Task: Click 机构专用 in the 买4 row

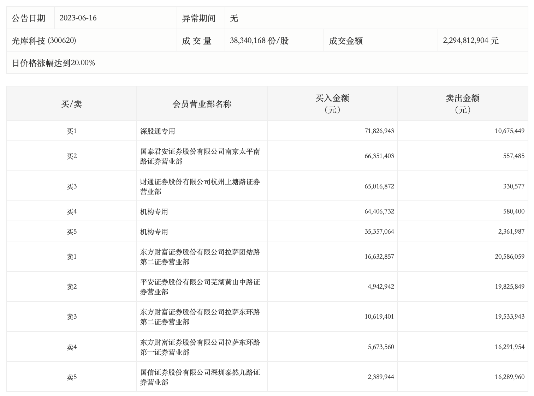Action: click(154, 212)
